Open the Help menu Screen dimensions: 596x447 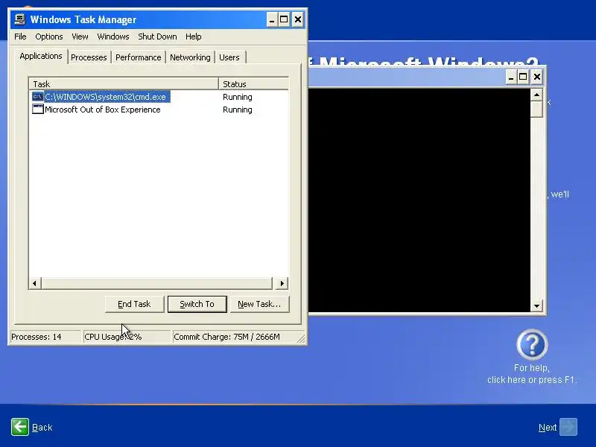[193, 37]
